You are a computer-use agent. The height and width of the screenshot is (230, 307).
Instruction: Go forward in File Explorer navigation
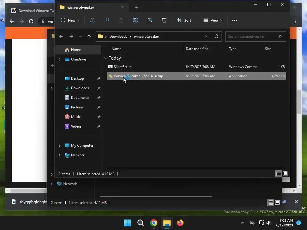pyautogui.click(x=71, y=37)
